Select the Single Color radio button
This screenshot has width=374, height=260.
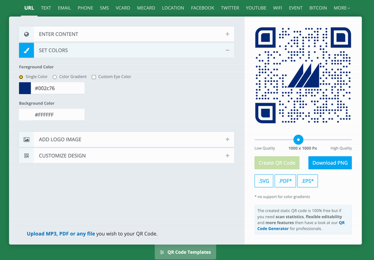tap(21, 77)
